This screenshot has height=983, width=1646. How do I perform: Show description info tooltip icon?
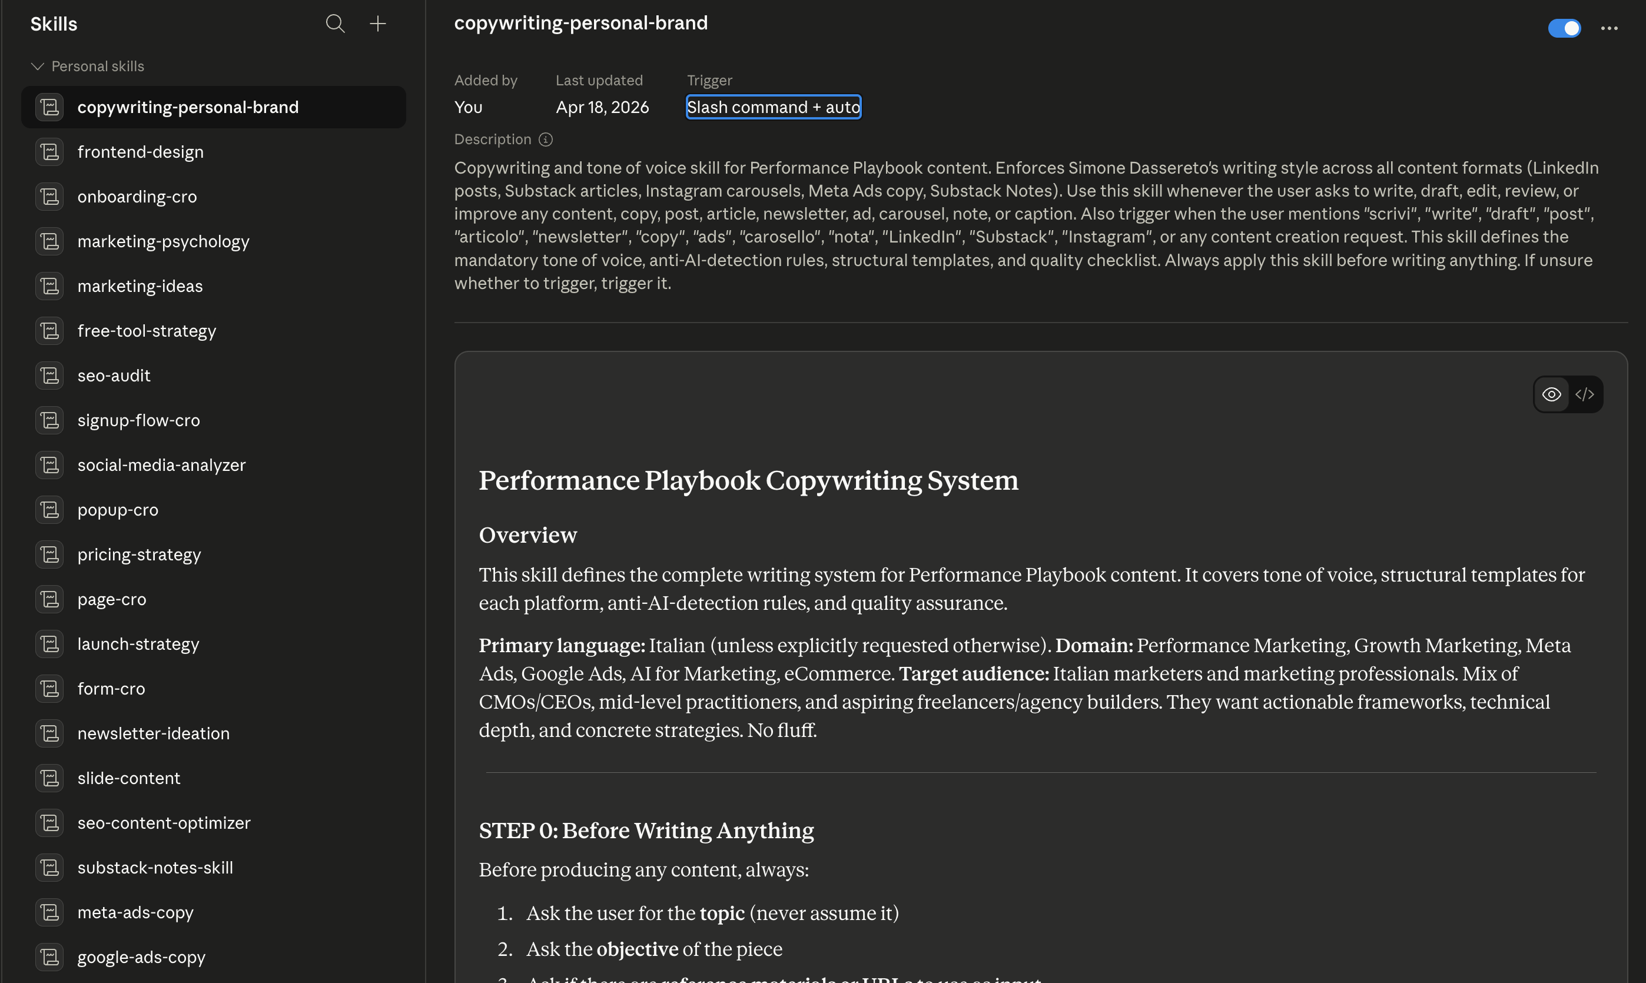[545, 140]
